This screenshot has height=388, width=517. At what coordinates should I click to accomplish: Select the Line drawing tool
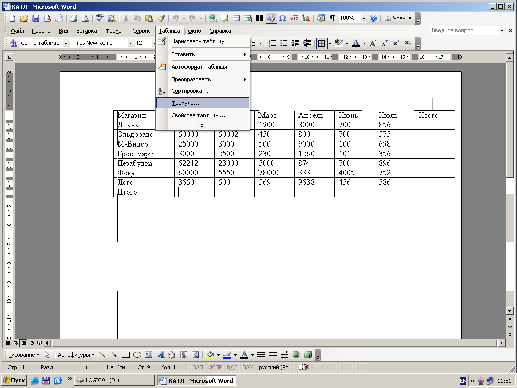[x=102, y=355]
